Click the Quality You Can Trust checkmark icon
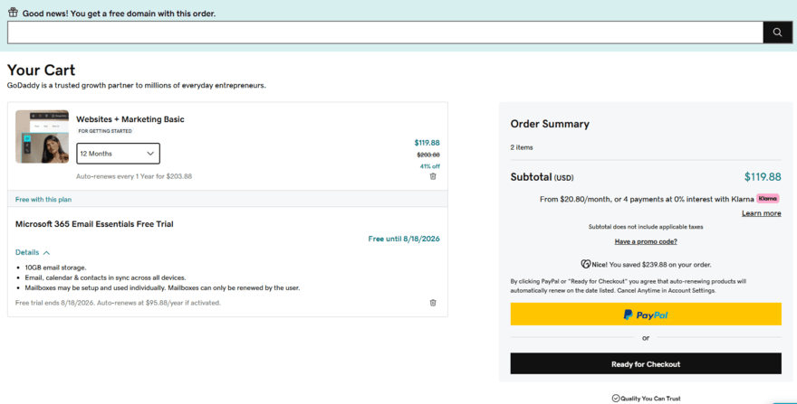This screenshot has height=404, width=797. click(616, 399)
